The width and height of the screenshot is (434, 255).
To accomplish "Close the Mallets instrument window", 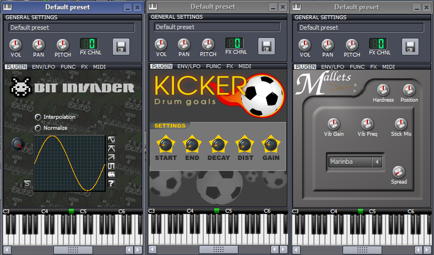I will [x=426, y=8].
